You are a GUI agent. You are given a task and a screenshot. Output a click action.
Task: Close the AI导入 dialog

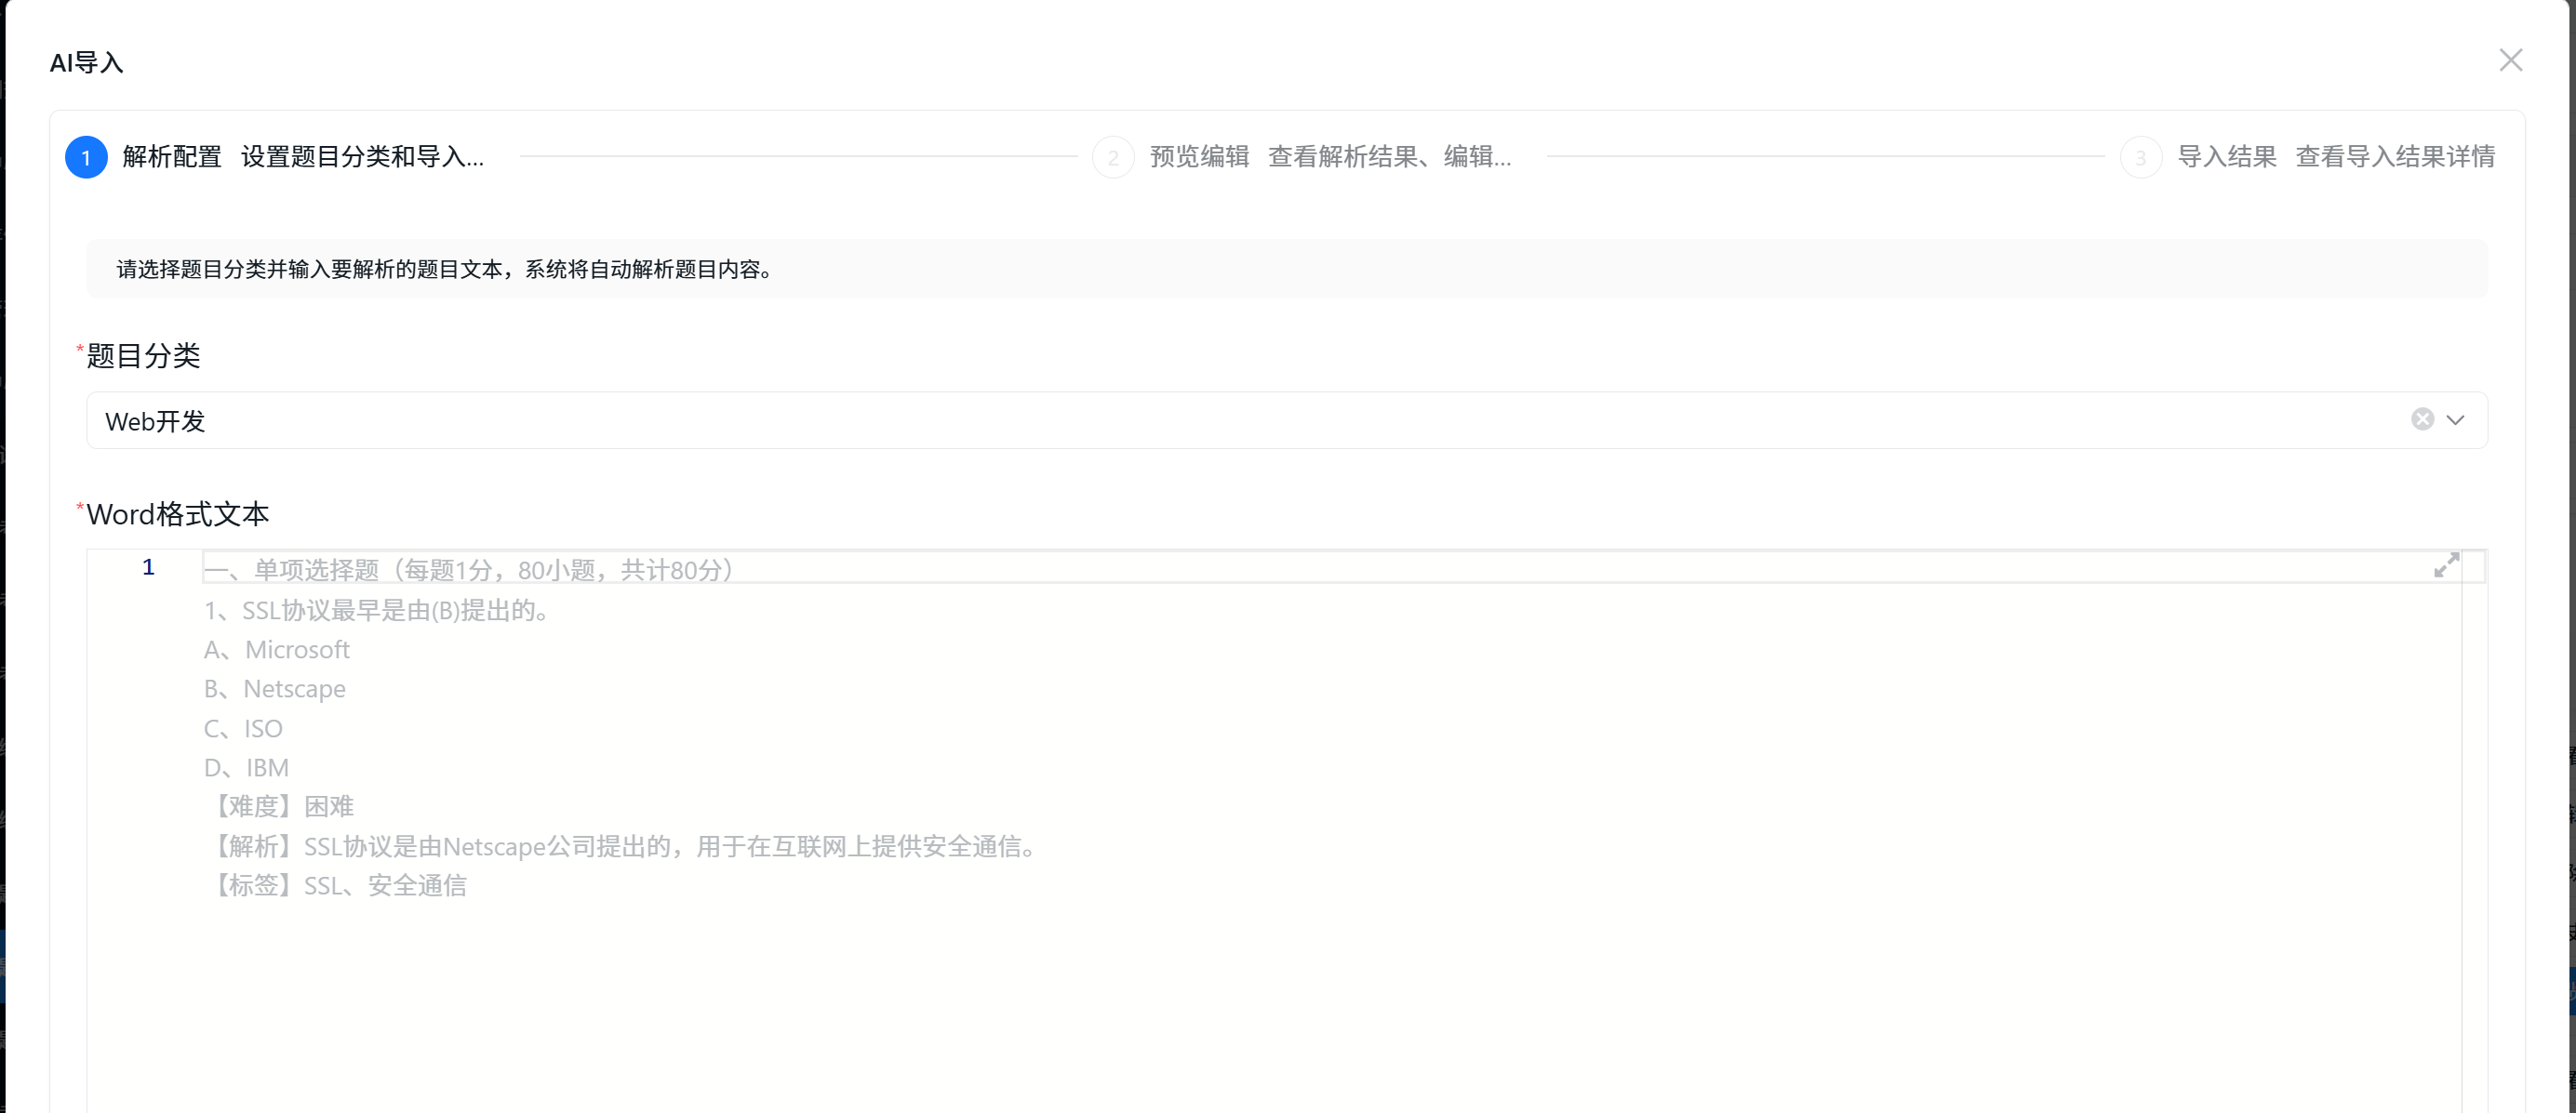click(2510, 60)
